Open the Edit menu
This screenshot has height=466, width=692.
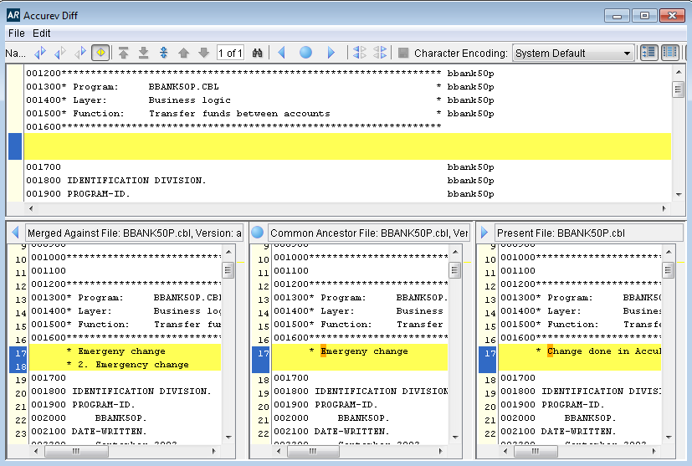(42, 33)
